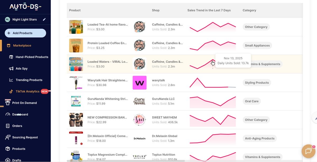Click the Sales Trend column header

pos(209,10)
